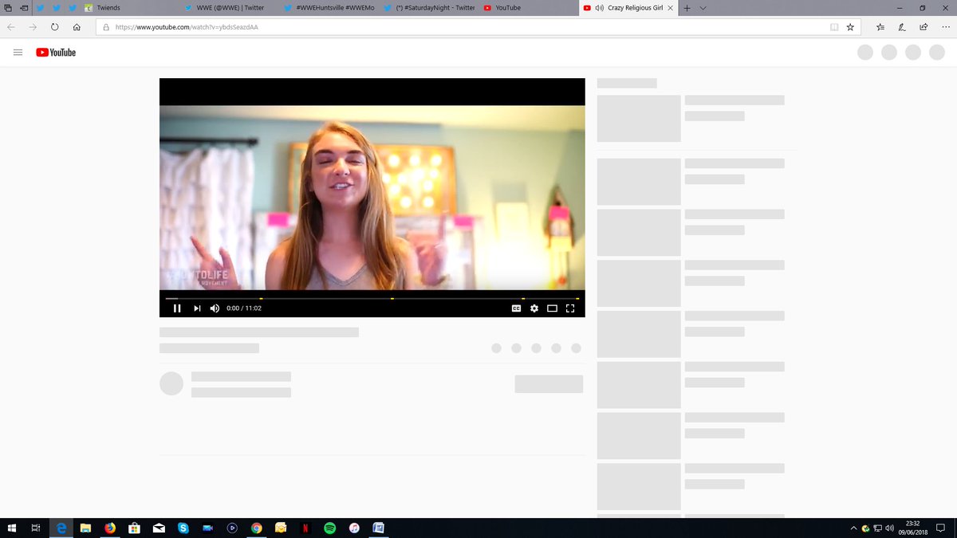
Task: Open File Explorer from the taskbar
Action: point(85,528)
